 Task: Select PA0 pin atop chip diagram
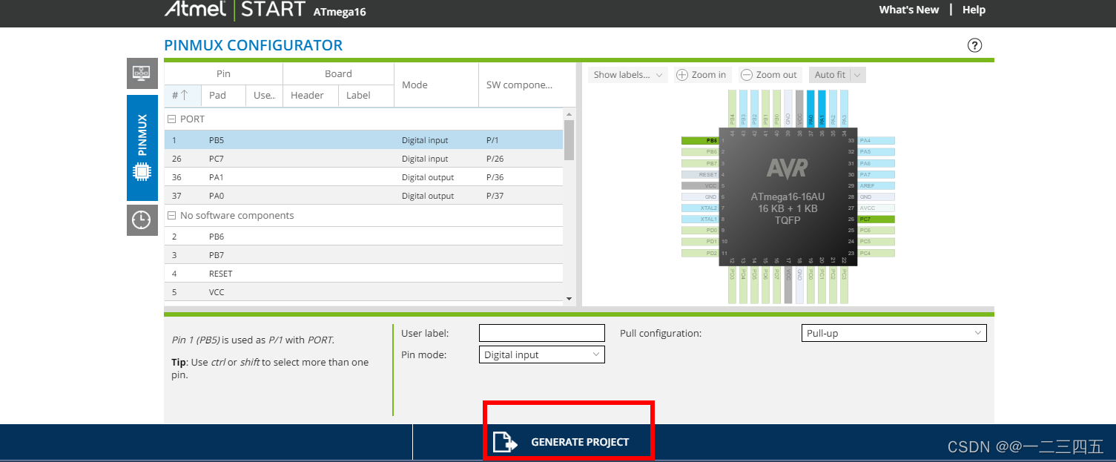[x=810, y=108]
